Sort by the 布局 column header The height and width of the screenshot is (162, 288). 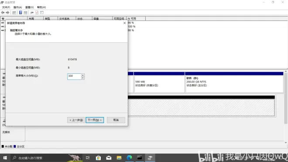[35, 19]
